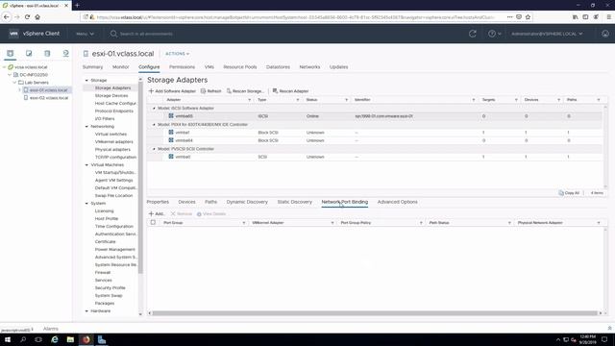Open the Networking inventory view icon
This screenshot has width=615, height=346.
click(66, 54)
